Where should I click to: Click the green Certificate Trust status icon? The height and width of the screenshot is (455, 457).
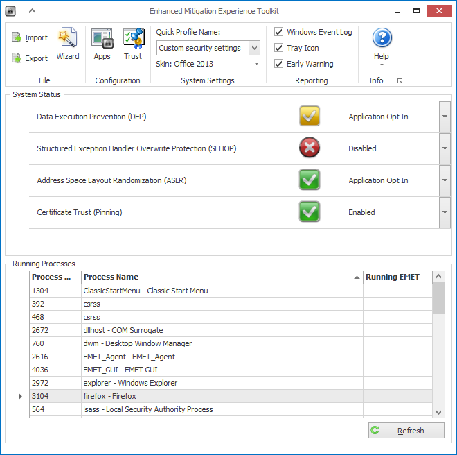[310, 212]
